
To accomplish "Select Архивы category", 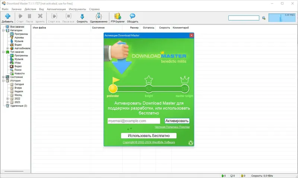I will (x=19, y=37).
